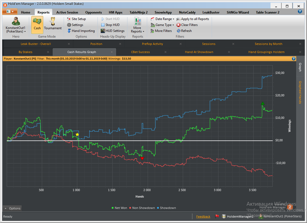Open application menu button dropdown
This screenshot has height=223, width=307.
10,11
